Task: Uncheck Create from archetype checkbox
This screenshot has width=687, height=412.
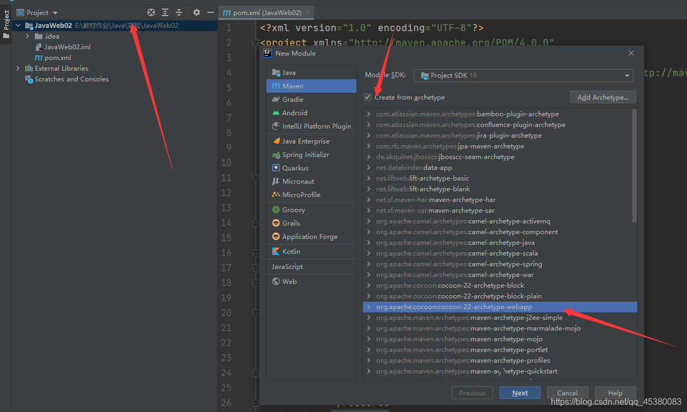Action: point(368,98)
